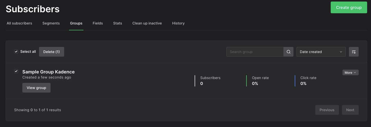Select the Groups tab
Image resolution: width=371 pixels, height=127 pixels.
[x=76, y=23]
